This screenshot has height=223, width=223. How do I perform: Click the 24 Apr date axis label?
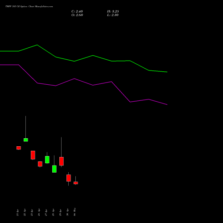[x=39, y=212]
